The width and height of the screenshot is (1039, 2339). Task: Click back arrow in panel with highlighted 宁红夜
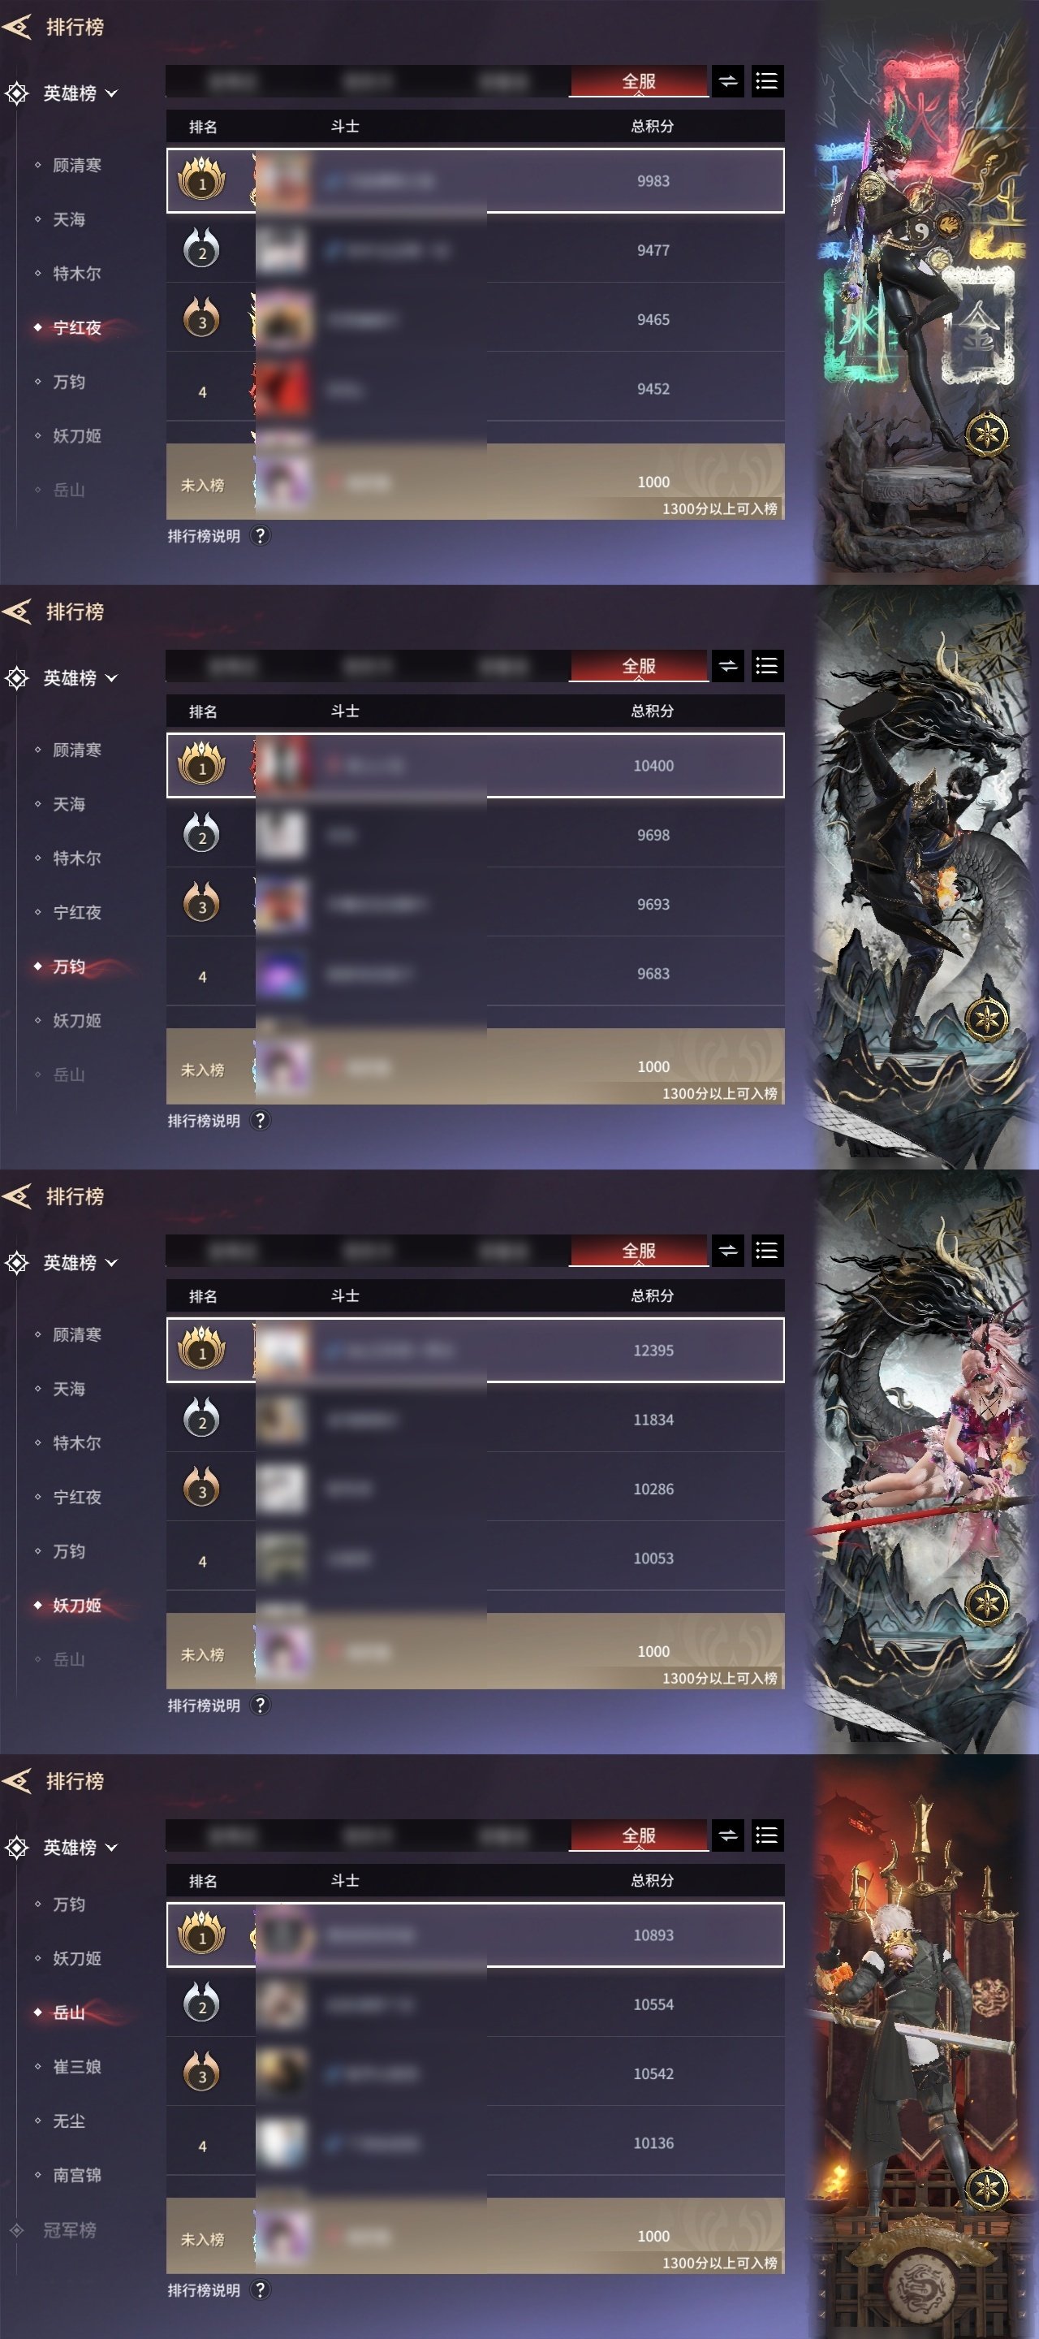coord(17,26)
